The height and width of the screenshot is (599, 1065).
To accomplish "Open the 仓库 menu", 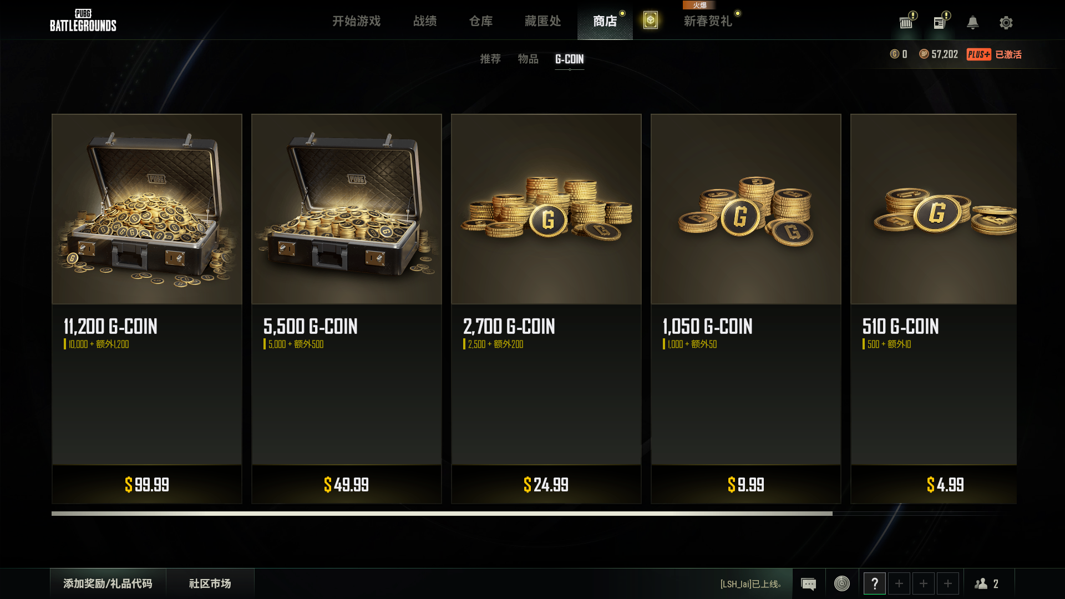I will click(x=481, y=21).
